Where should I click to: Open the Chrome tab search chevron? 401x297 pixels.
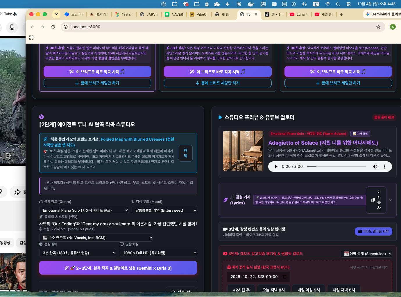(x=56, y=14)
